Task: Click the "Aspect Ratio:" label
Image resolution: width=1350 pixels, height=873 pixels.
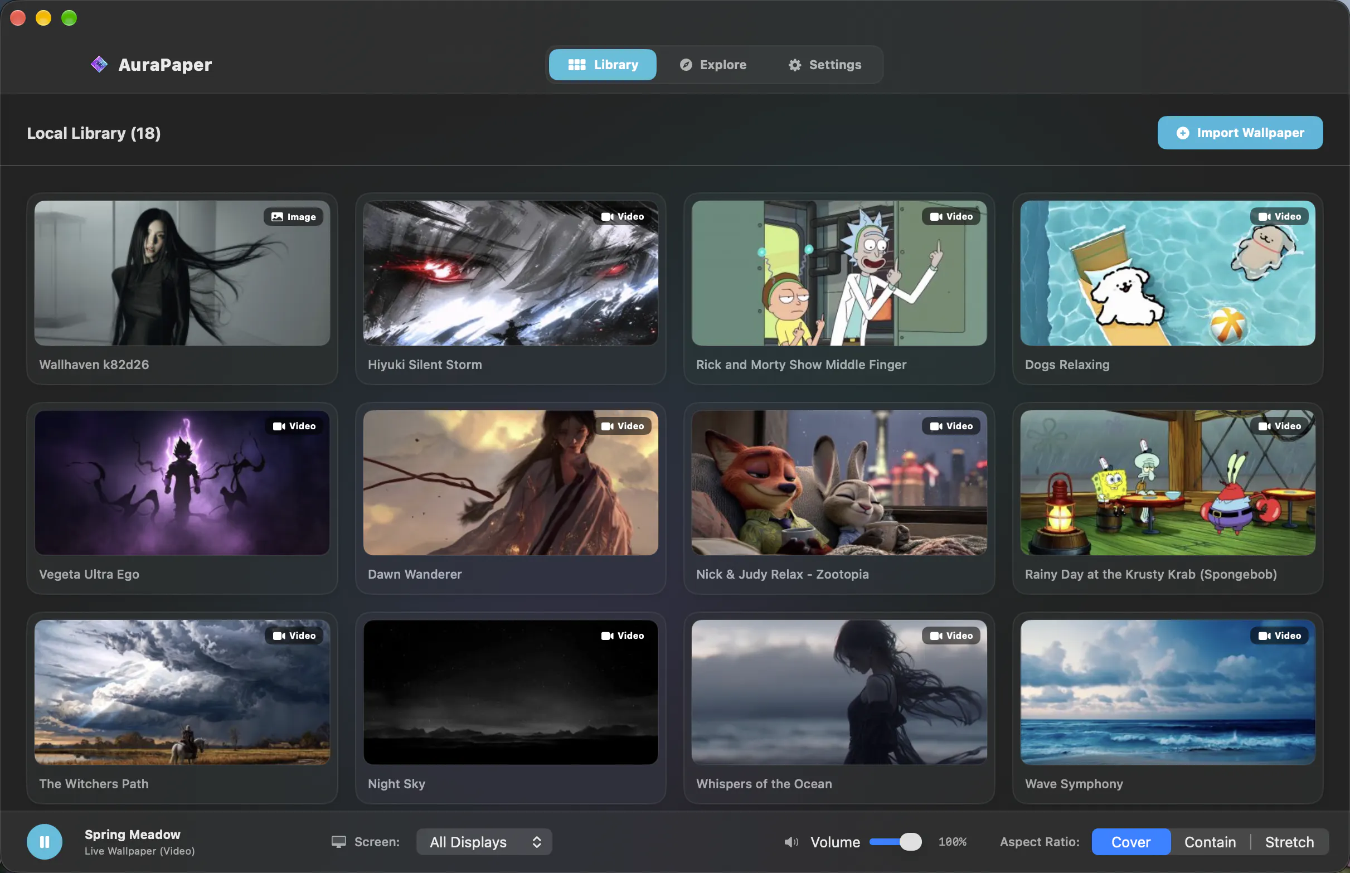Action: (1040, 842)
